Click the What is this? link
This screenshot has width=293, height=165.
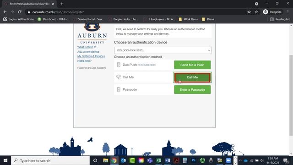pyautogui.click(x=85, y=47)
